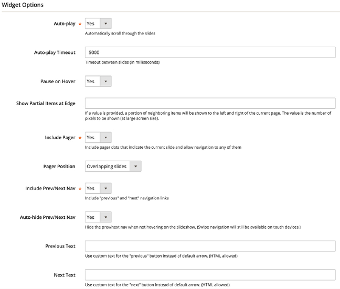340x289 pixels.
Task: Click the 'previous' button custom text note
Action: [x=161, y=256]
